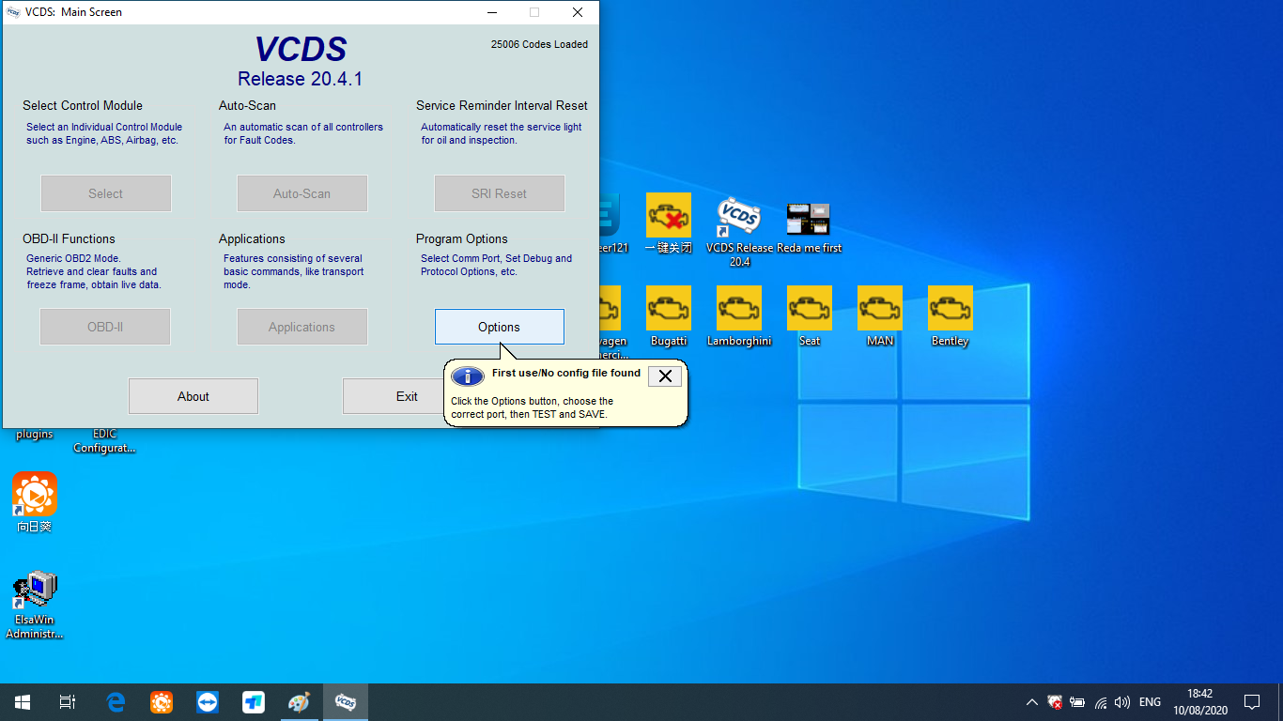Dismiss the First use balloon tip
1283x721 pixels.
[665, 376]
